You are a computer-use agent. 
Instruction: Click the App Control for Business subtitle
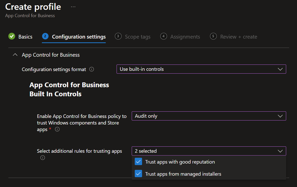[x=30, y=16]
